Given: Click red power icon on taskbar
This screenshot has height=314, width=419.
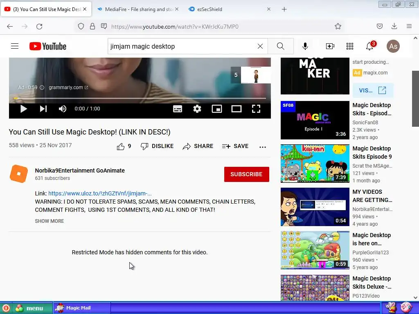Looking at the screenshot, I should (6, 308).
